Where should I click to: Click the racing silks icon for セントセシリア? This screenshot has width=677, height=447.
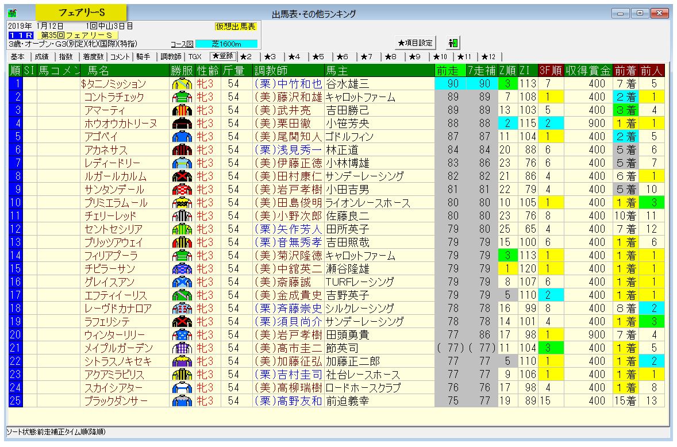(x=182, y=229)
